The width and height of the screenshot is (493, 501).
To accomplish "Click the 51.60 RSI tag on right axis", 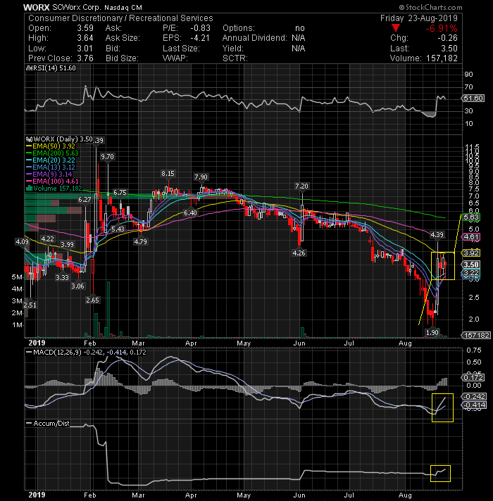I will [x=473, y=98].
